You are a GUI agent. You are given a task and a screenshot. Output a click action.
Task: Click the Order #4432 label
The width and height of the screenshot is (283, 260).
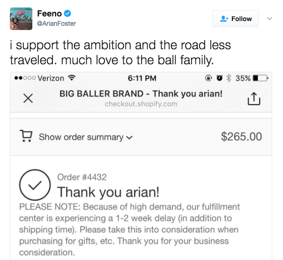[x=82, y=177]
